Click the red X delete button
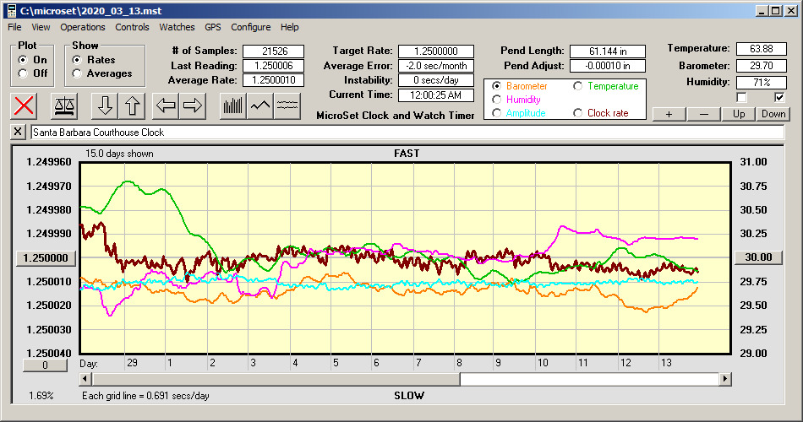 (25, 105)
